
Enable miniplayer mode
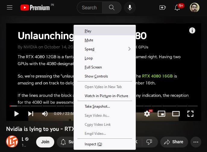(x=162, y=114)
